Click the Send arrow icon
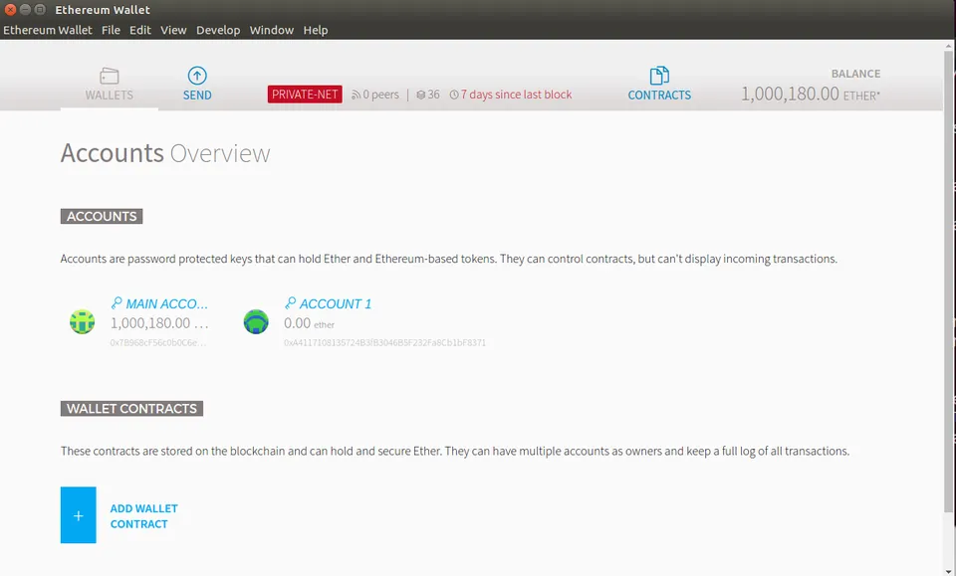This screenshot has width=956, height=576. [197, 76]
